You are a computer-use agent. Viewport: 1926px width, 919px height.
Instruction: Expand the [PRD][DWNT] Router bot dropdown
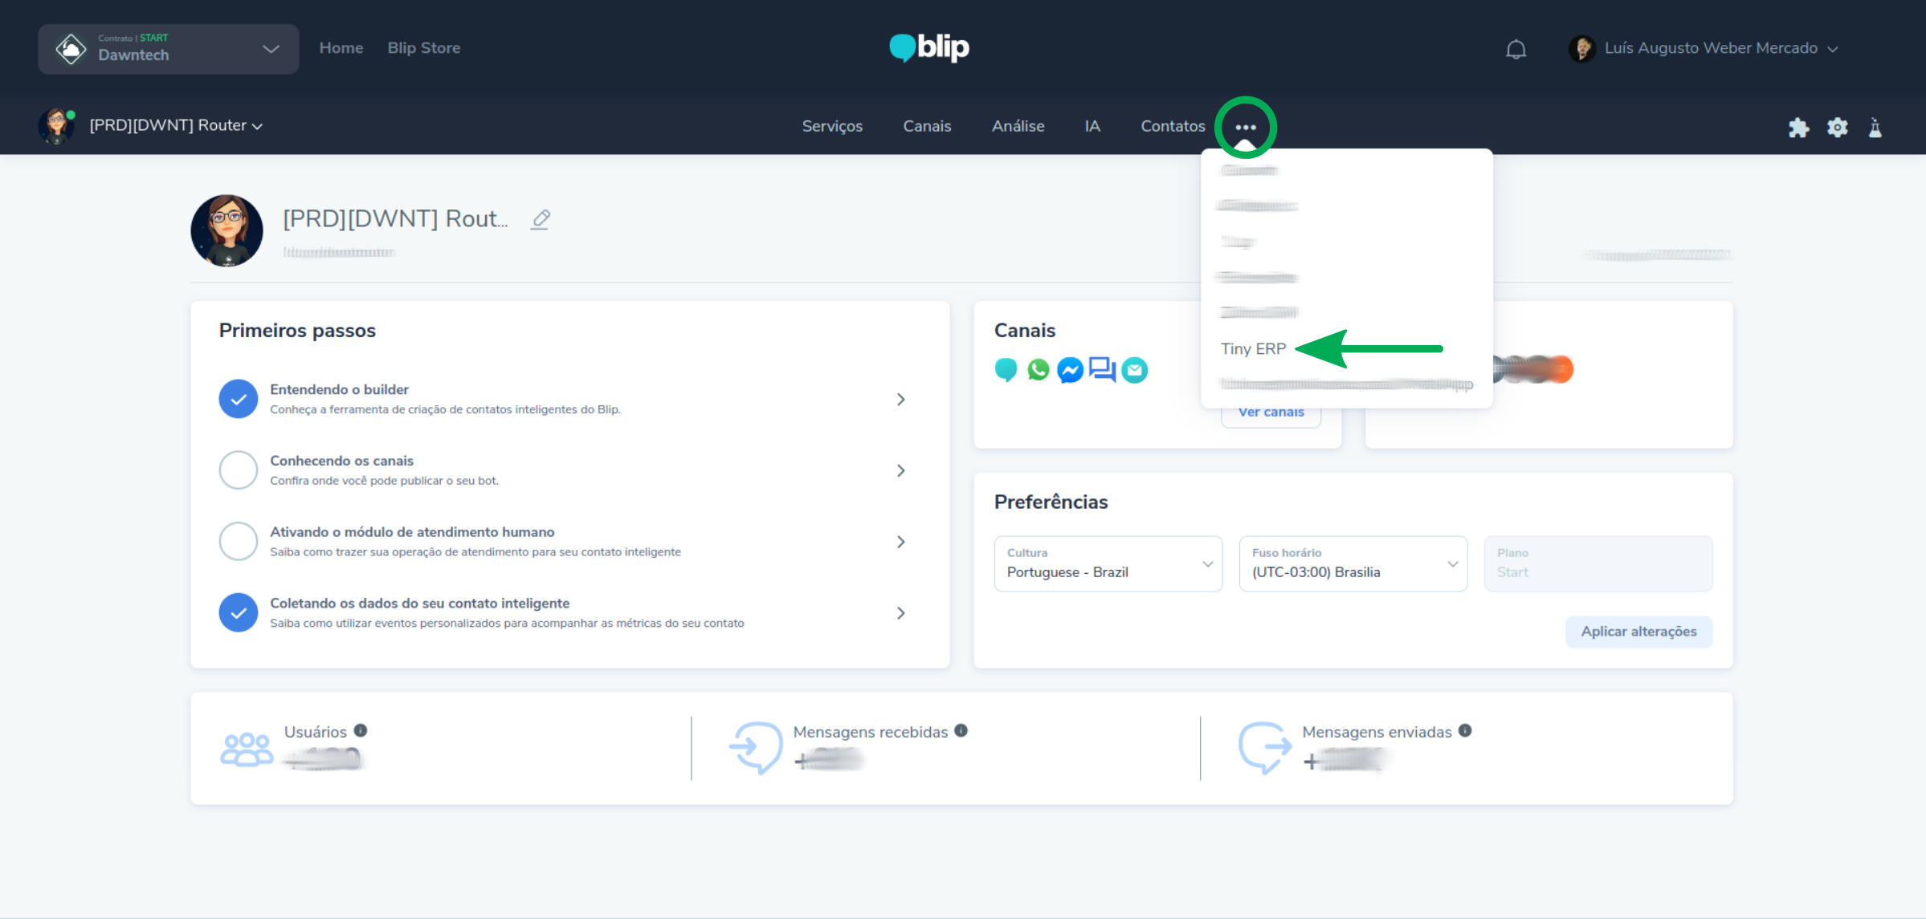tap(176, 125)
